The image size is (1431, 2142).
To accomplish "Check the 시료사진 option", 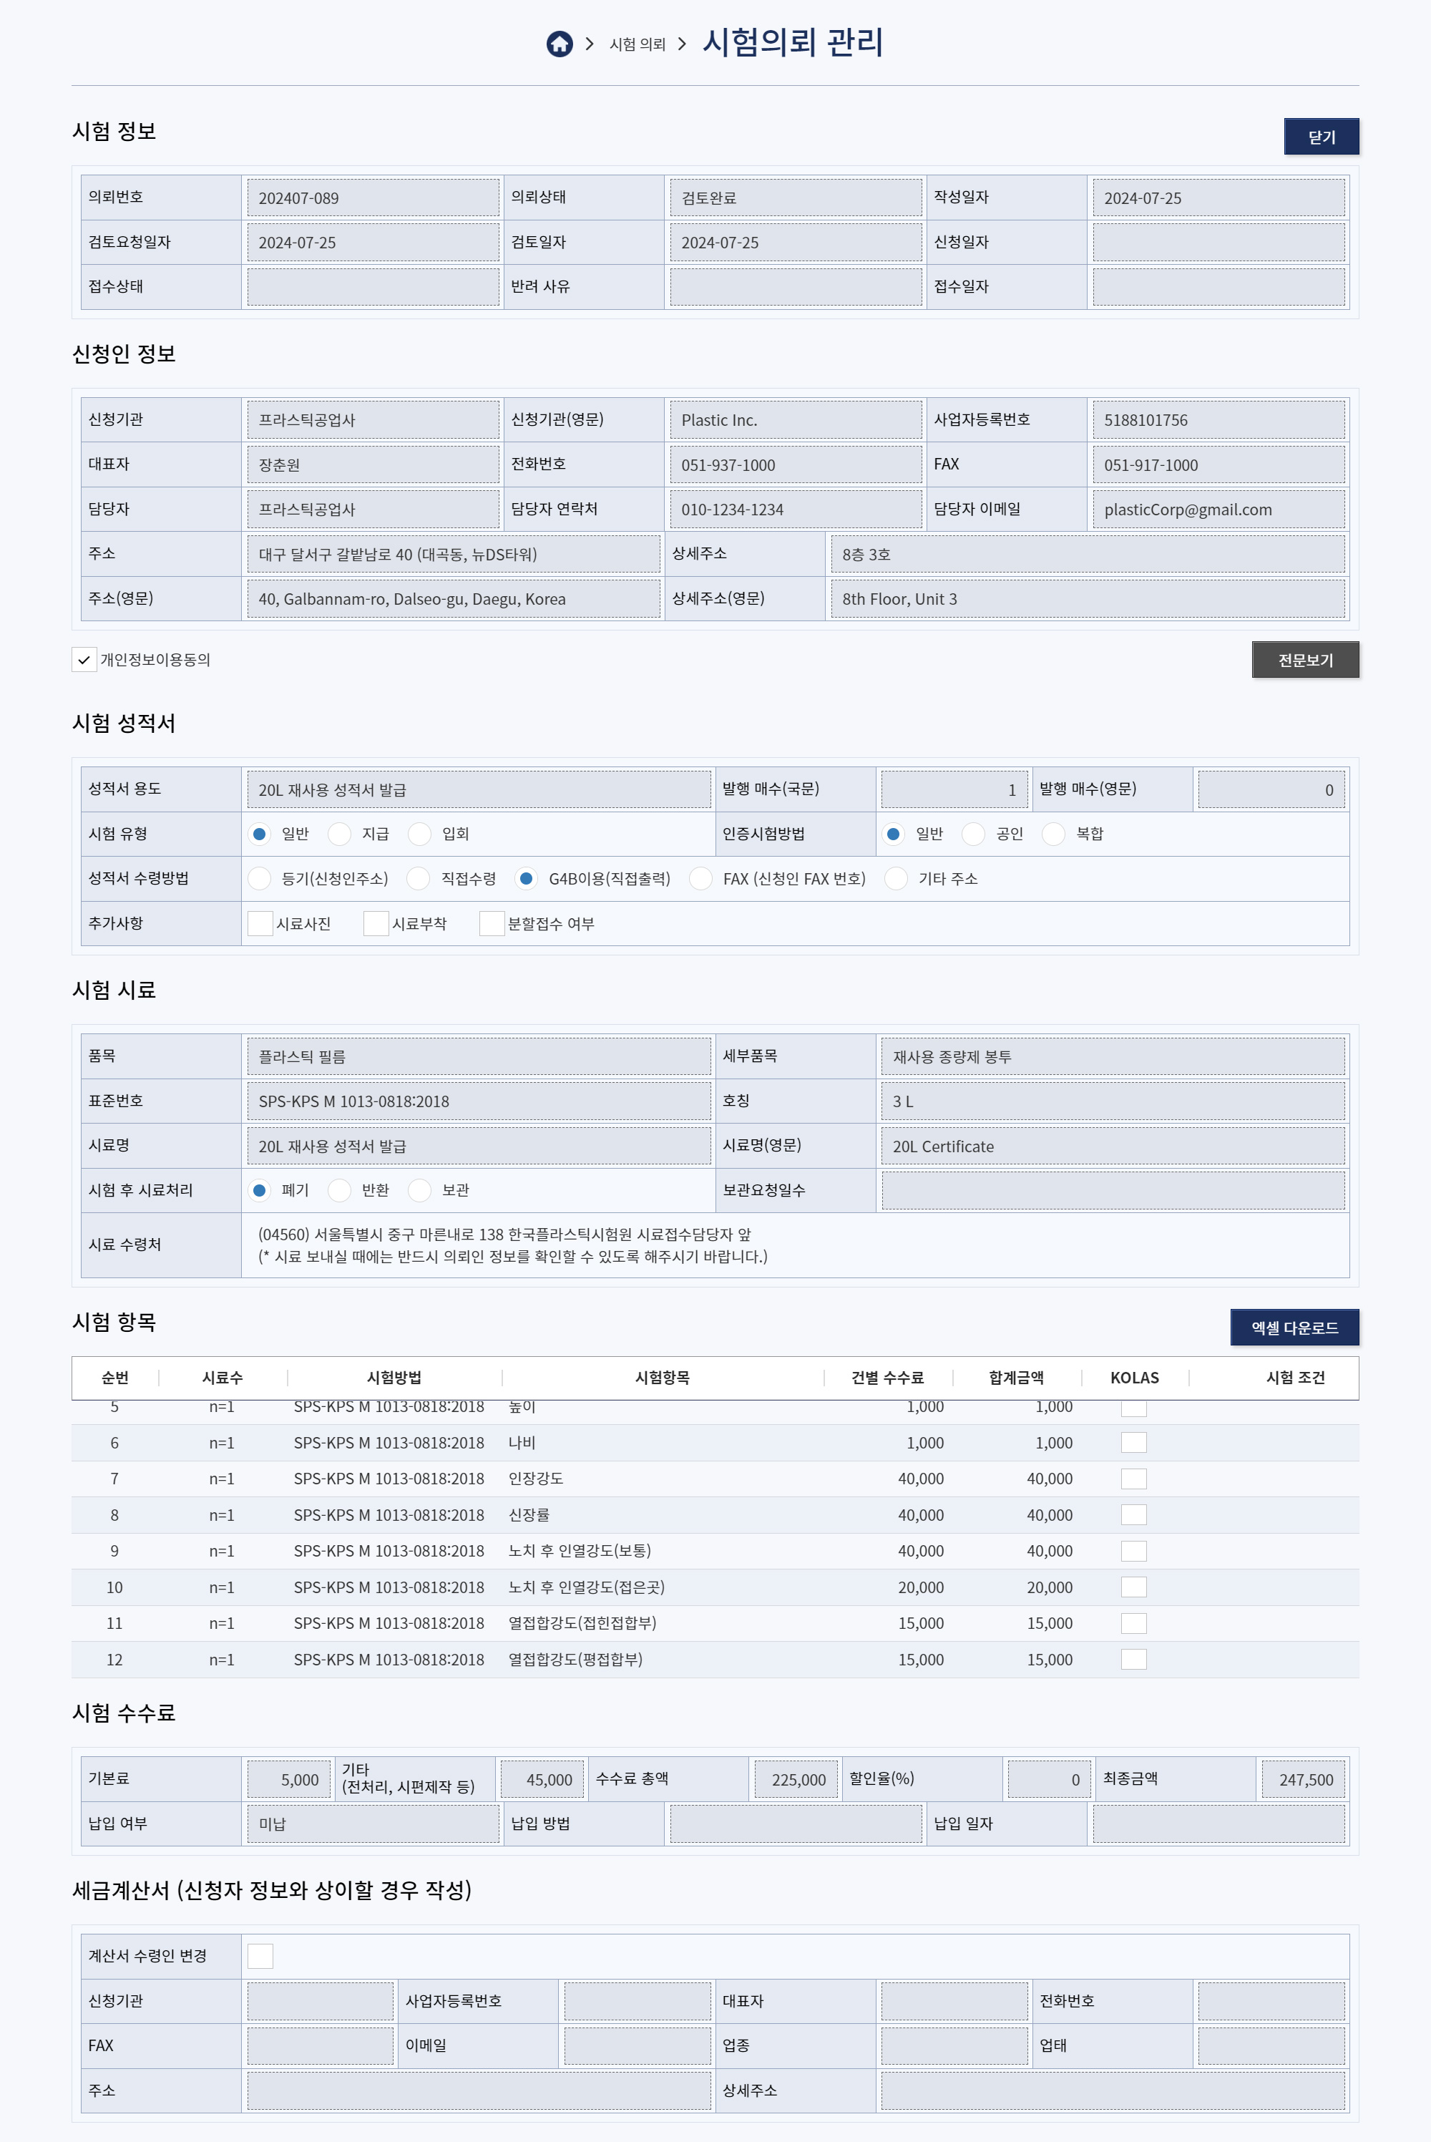I will pyautogui.click(x=260, y=924).
